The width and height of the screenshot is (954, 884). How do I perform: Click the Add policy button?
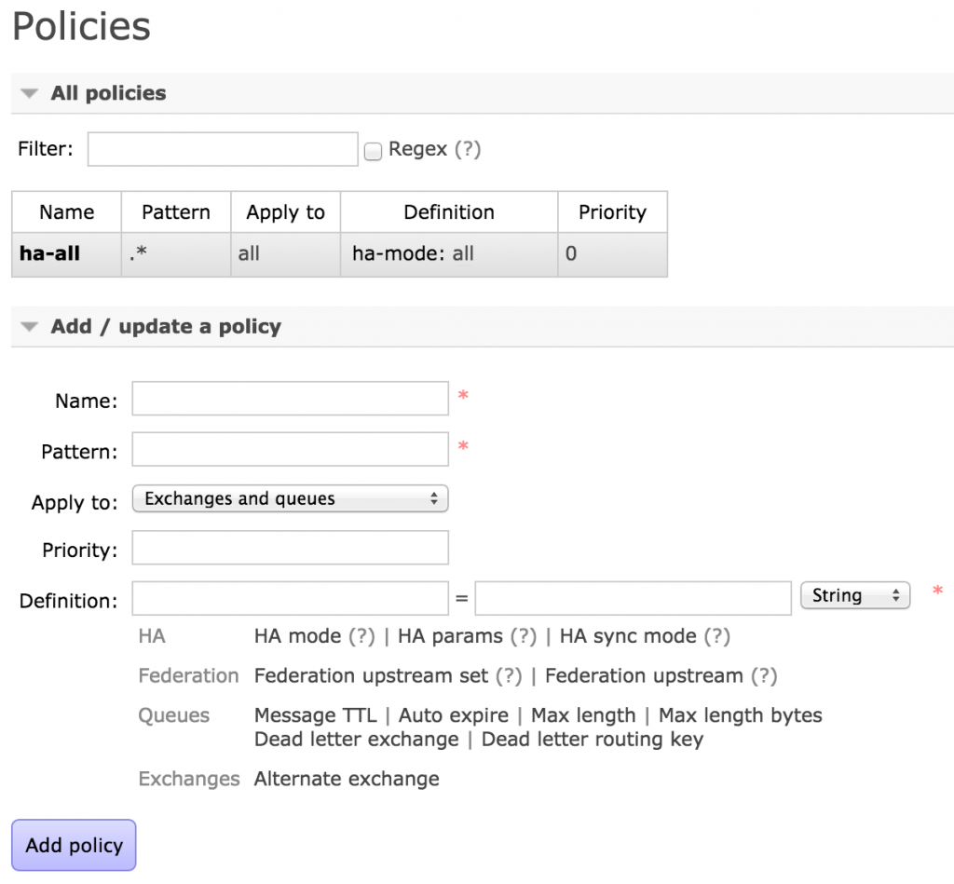coord(74,845)
